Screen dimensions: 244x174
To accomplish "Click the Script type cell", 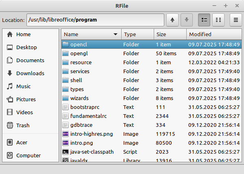I will (x=130, y=152).
